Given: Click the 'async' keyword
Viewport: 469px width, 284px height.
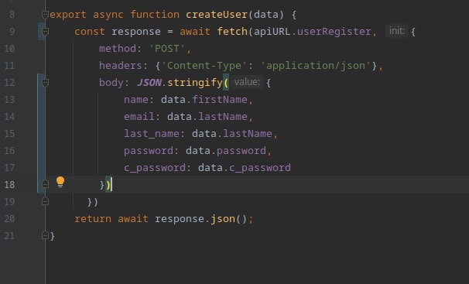Looking at the screenshot, I should coord(108,15).
